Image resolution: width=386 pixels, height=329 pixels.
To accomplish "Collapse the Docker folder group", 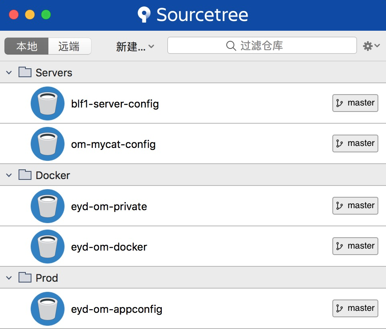I will point(9,175).
